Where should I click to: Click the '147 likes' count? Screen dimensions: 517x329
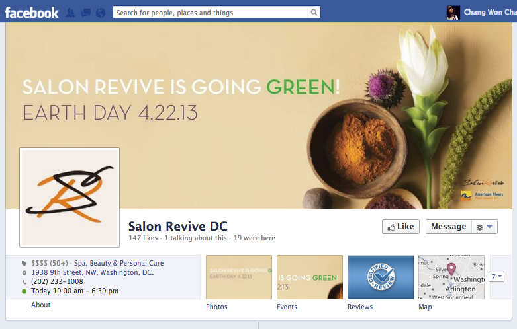click(x=143, y=238)
